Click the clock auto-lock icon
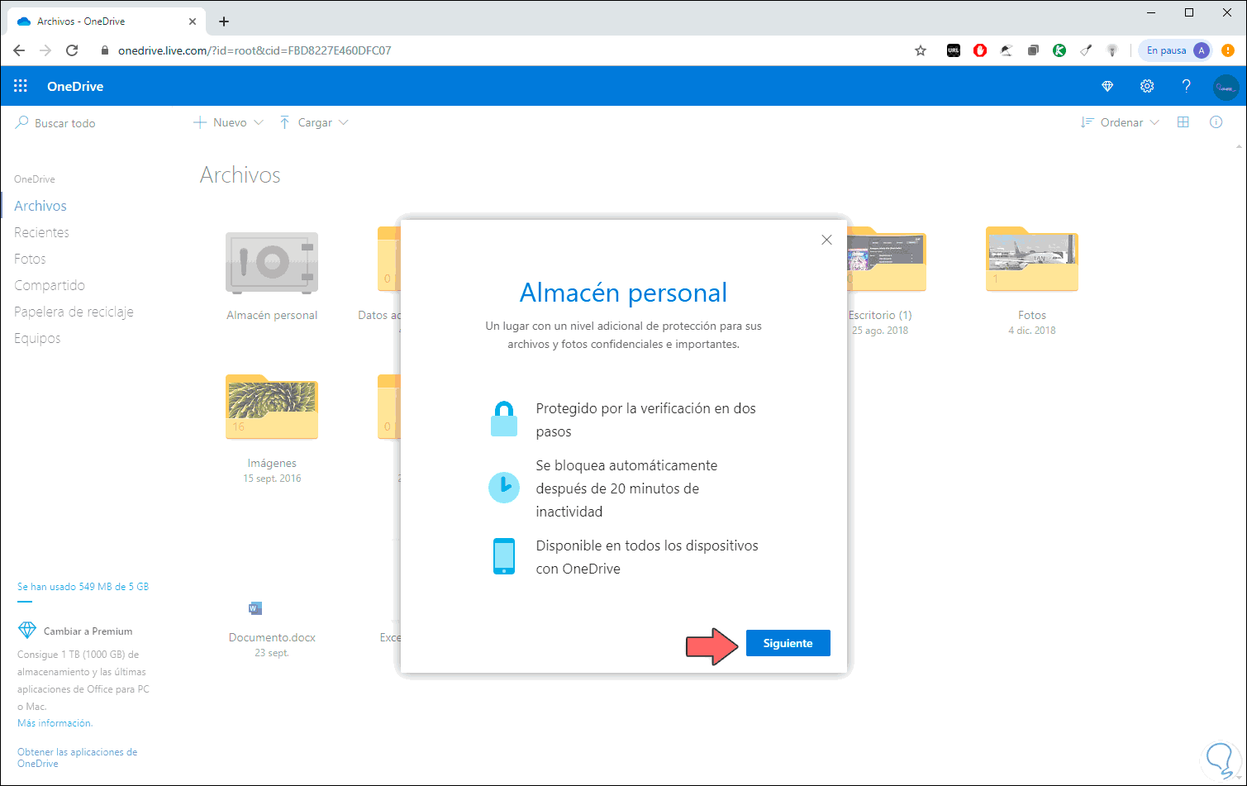The width and height of the screenshot is (1247, 786). coord(503,488)
